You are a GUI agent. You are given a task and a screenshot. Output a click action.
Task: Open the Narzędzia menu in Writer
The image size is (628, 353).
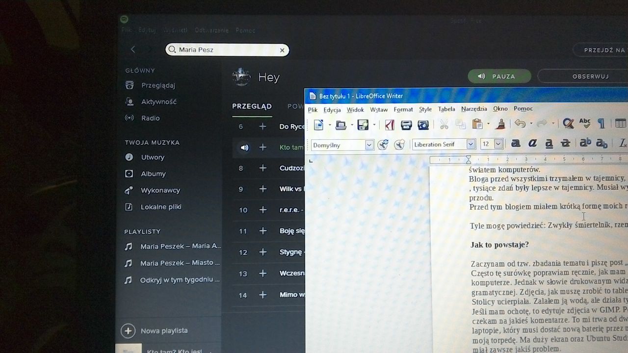tap(474, 109)
